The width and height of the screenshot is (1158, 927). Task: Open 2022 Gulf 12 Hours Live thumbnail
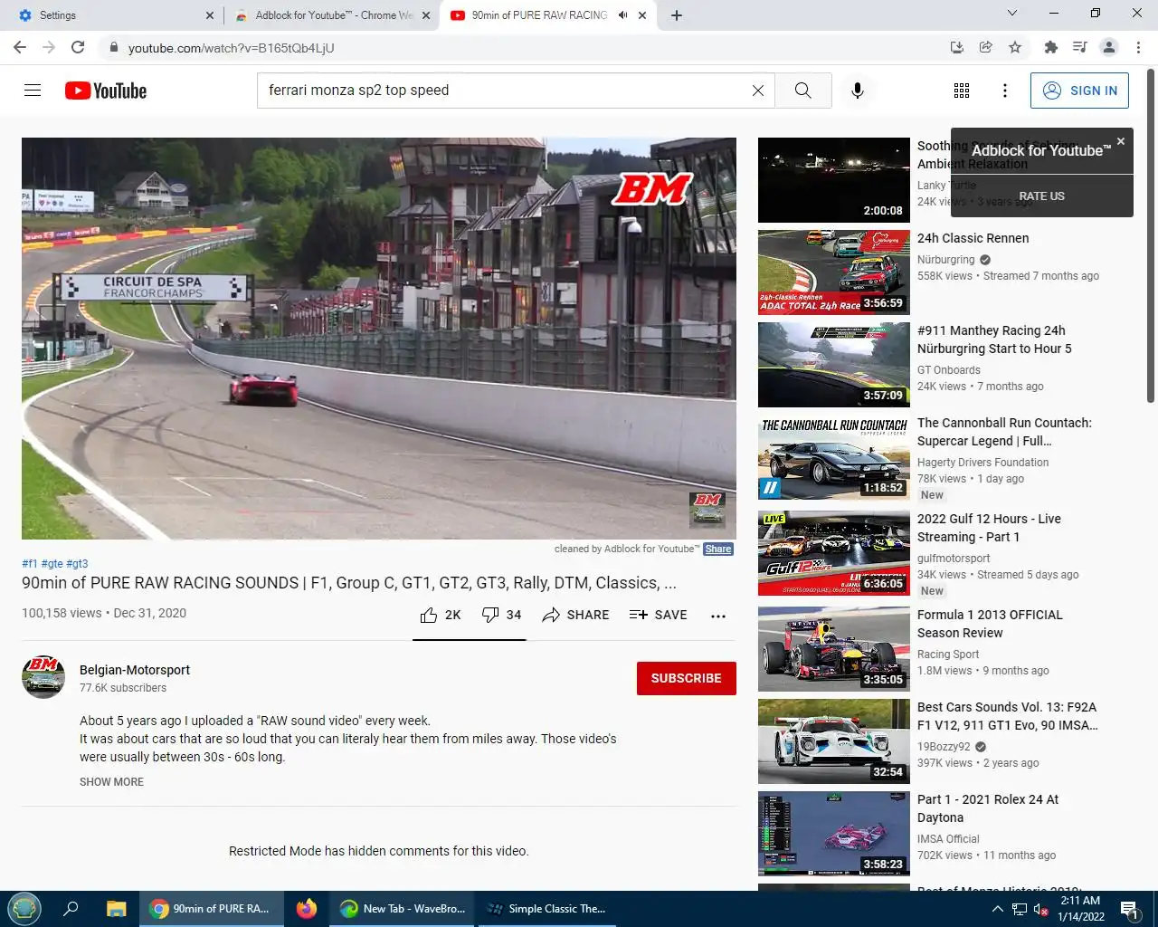[834, 553]
